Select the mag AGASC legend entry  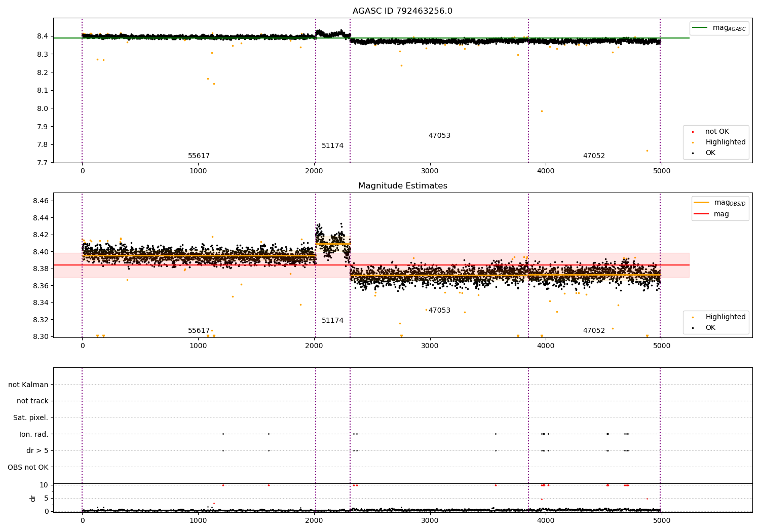[x=719, y=28]
